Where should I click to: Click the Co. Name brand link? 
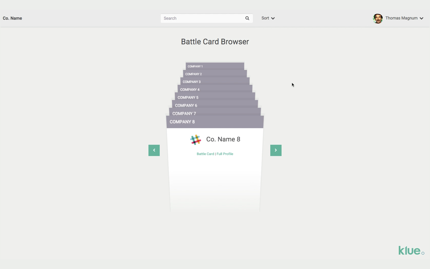click(12, 18)
